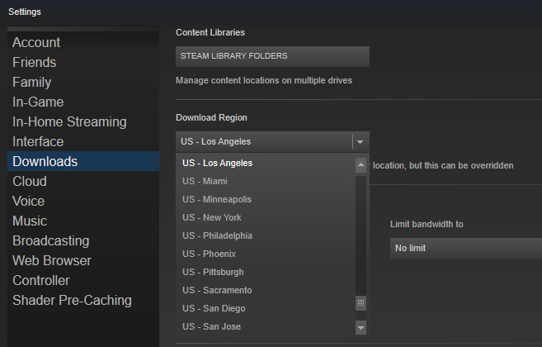Choose US - New York download region
Screen dimensions: 542x347
[266, 217]
